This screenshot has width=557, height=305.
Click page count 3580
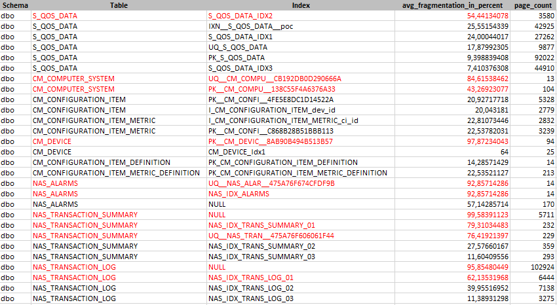pyautogui.click(x=533, y=16)
